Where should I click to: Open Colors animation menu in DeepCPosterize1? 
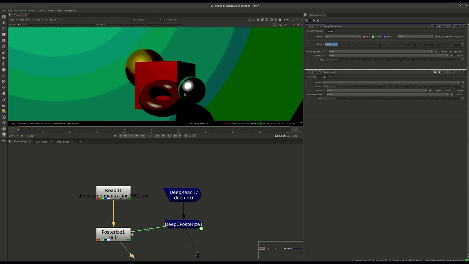click(x=463, y=44)
